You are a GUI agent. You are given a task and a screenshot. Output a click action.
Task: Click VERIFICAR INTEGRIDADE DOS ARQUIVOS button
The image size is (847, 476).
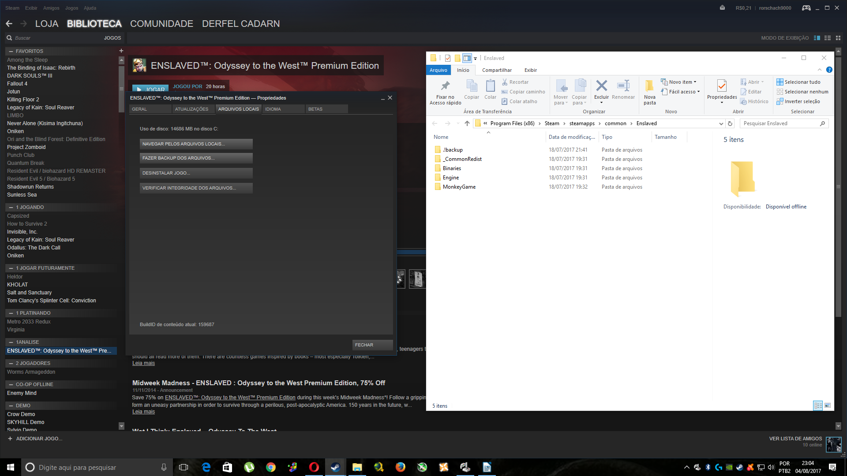point(196,188)
